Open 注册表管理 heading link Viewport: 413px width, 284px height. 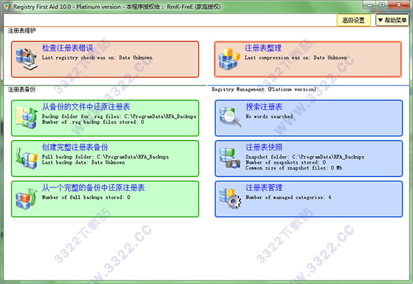point(264,187)
